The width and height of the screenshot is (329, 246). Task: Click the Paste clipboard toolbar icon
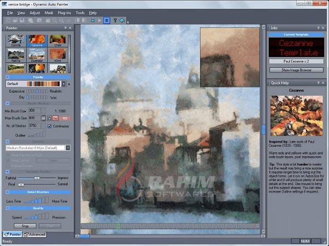[39, 20]
